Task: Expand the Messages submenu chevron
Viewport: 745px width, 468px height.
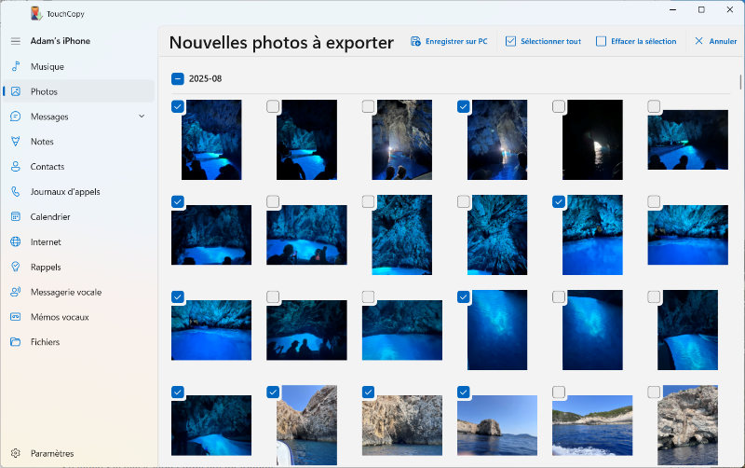Action: pos(142,116)
